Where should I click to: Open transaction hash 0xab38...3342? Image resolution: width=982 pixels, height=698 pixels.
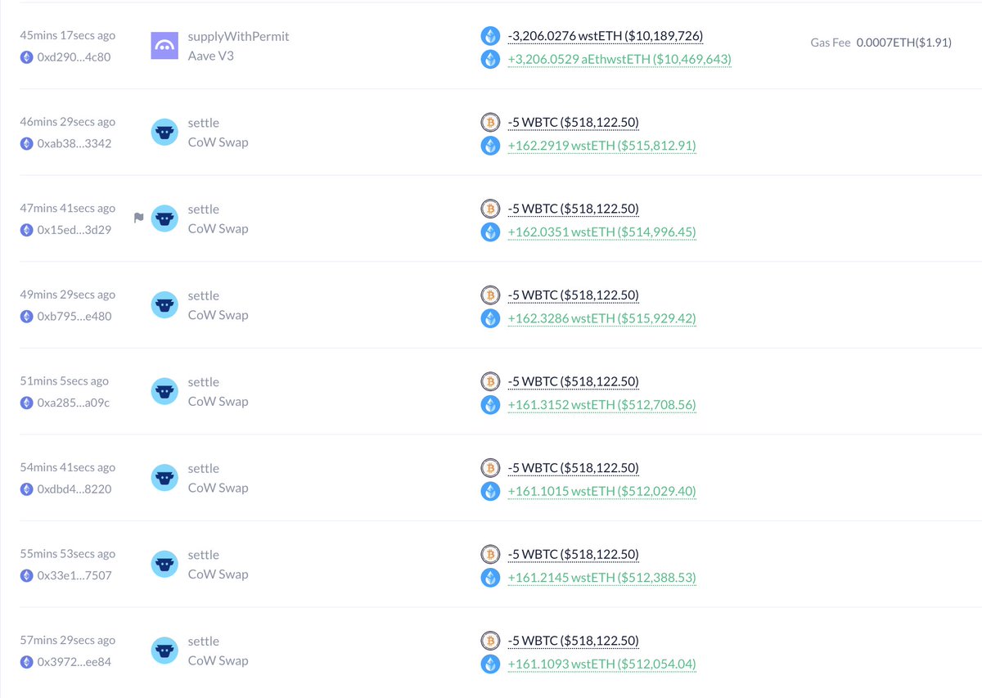point(74,143)
